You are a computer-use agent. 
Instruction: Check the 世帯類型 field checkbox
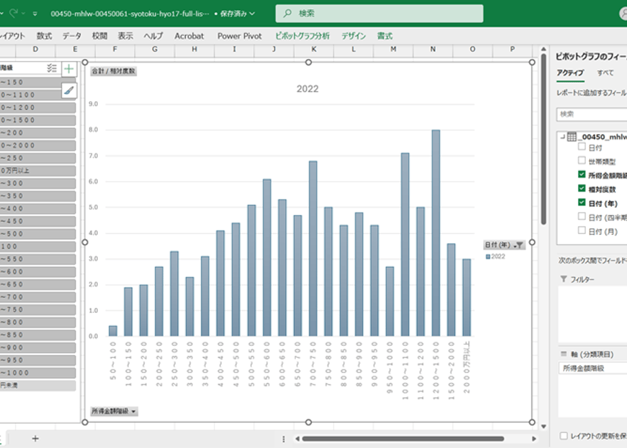tap(582, 160)
